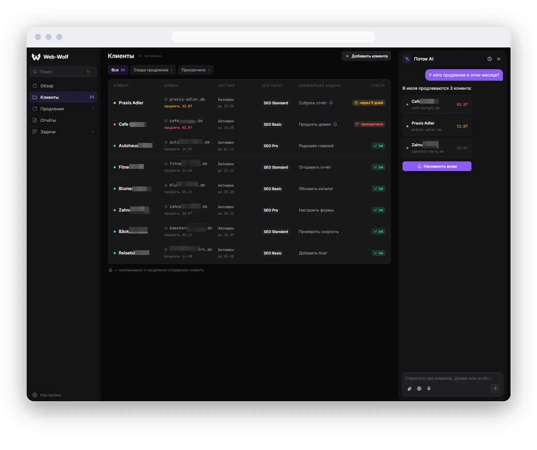Click SEO Pro badge in Редизайн главной row

tap(270, 146)
